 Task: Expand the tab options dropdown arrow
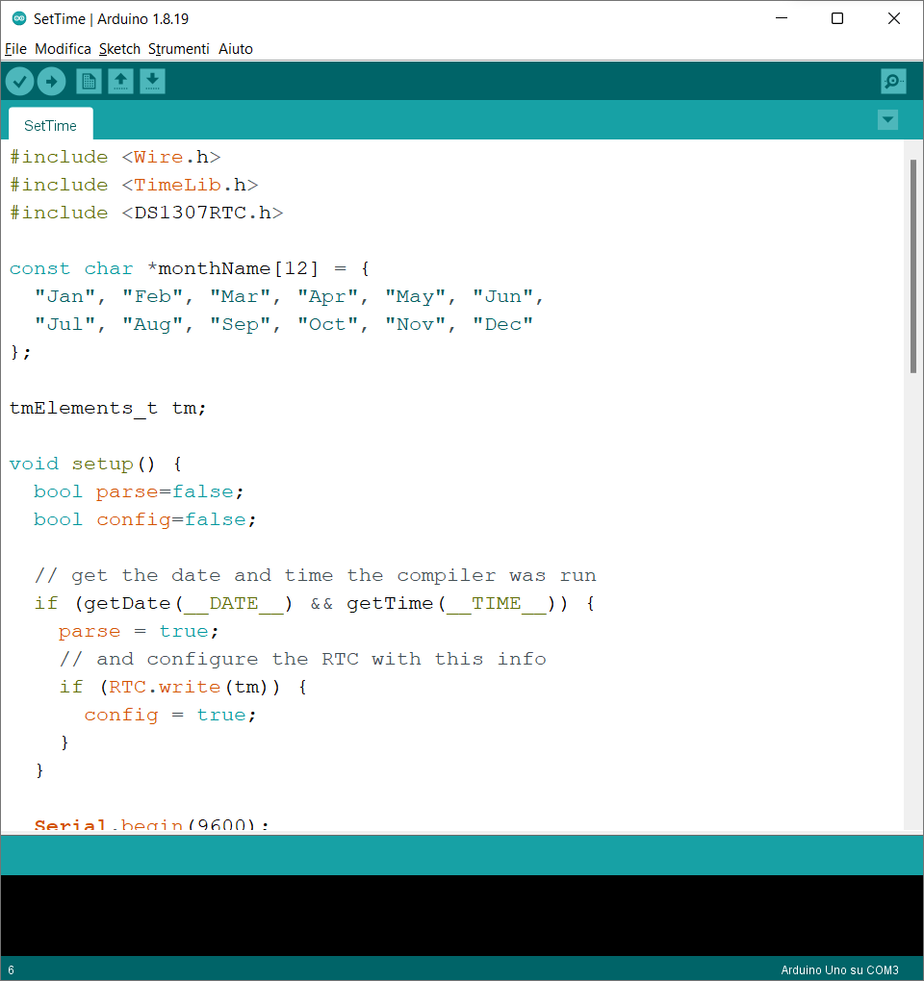[887, 119]
